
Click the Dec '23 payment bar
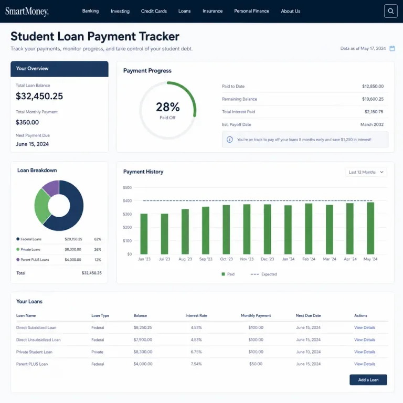tap(267, 229)
